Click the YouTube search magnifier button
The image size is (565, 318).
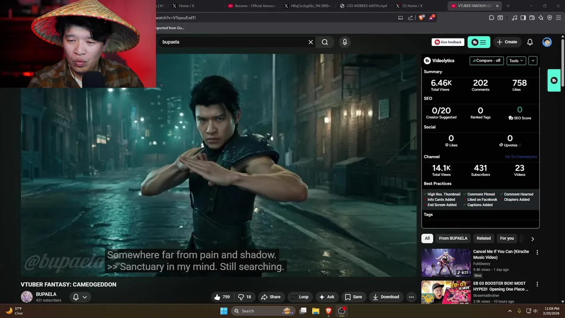(x=325, y=42)
